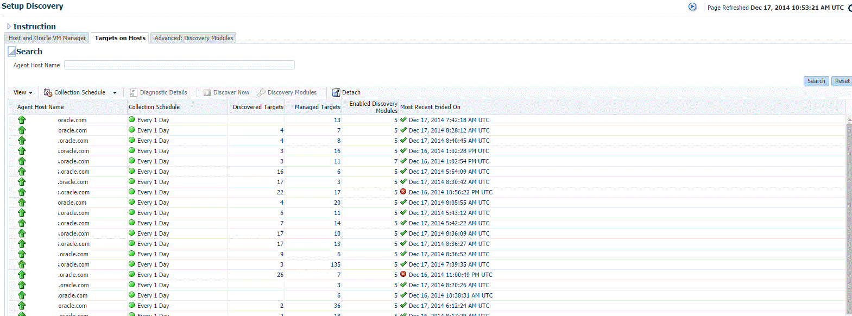Click host up-arrow icon in 7:42:18 AM row
Viewport: 852px width, 316px height.
(22, 120)
